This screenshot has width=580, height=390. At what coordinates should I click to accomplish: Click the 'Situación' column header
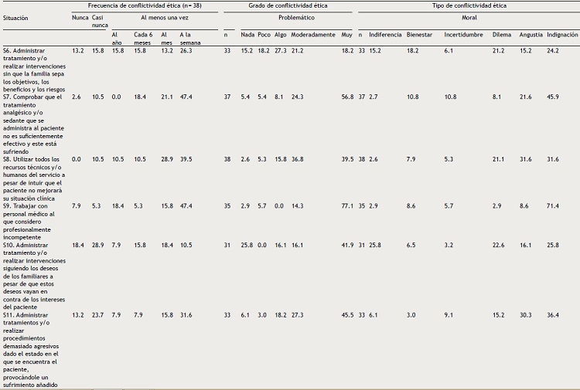pos(15,18)
